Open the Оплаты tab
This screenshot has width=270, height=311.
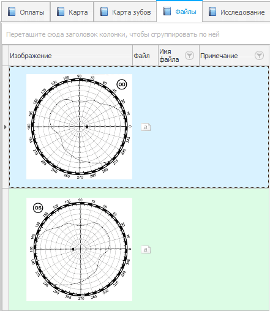[26, 12]
